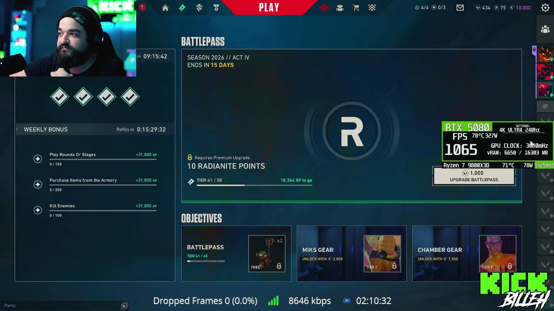Select the second friend avatar with red icon

[x=545, y=73]
